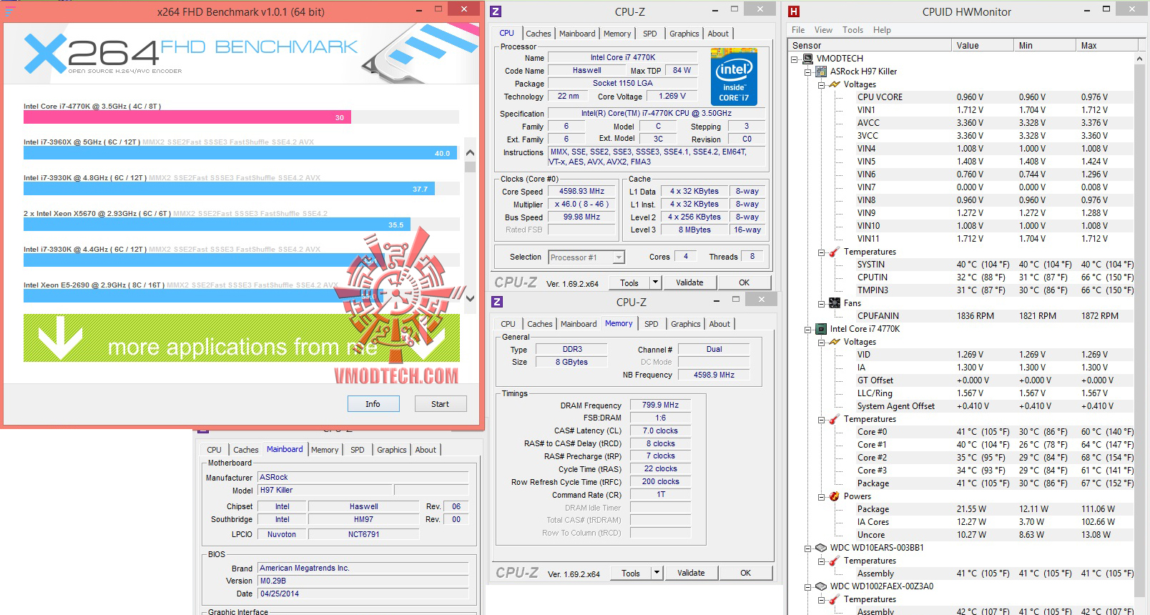1150x615 pixels.
Task: Select the Mainboard tab in the CPU-Z window showing the Memory tab
Action: (579, 324)
